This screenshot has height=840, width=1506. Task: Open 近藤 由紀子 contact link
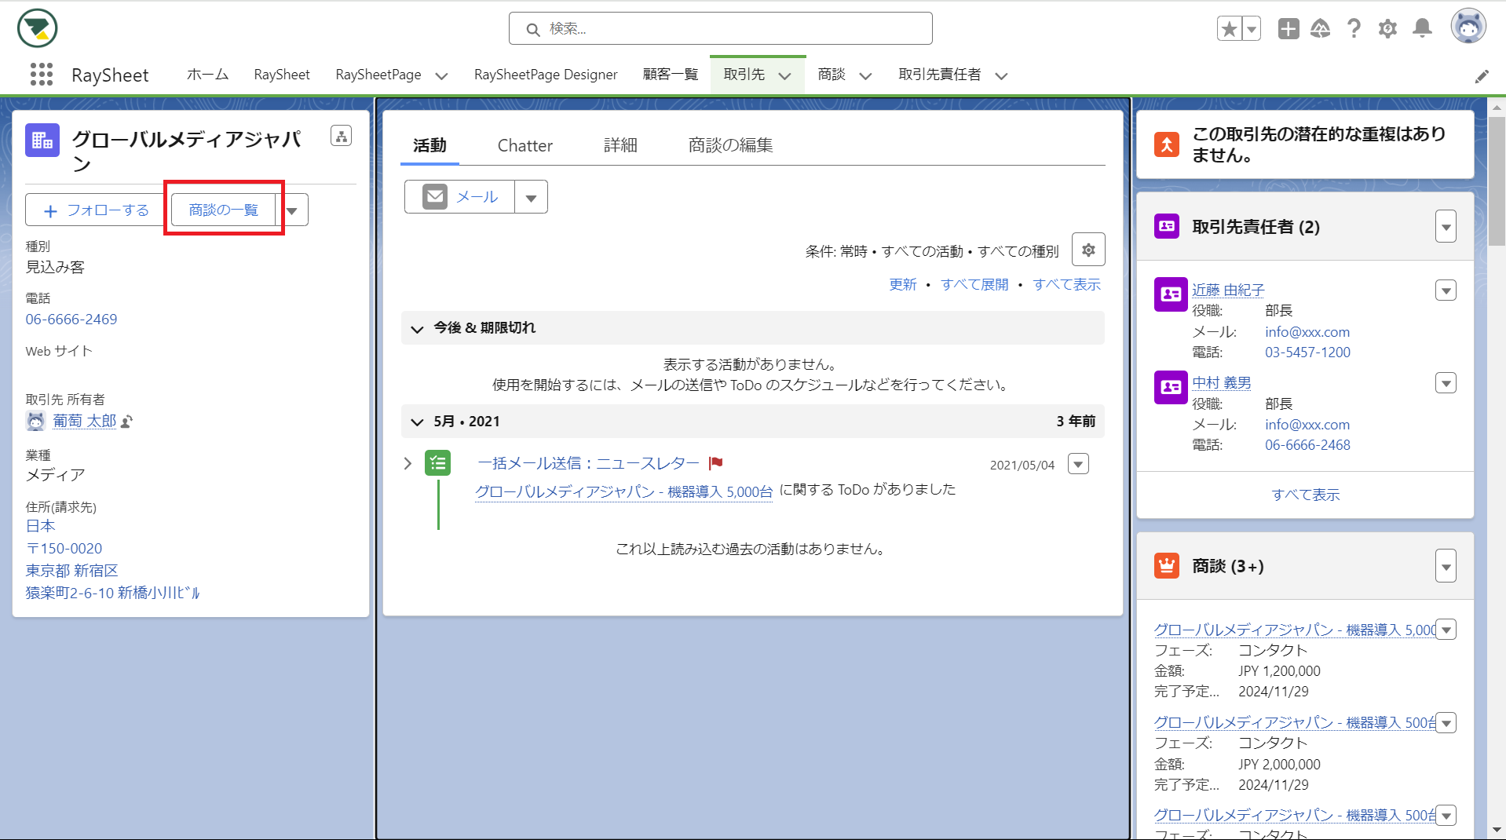tap(1228, 290)
